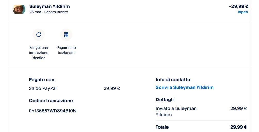Click the Dettagli heading

point(165,99)
